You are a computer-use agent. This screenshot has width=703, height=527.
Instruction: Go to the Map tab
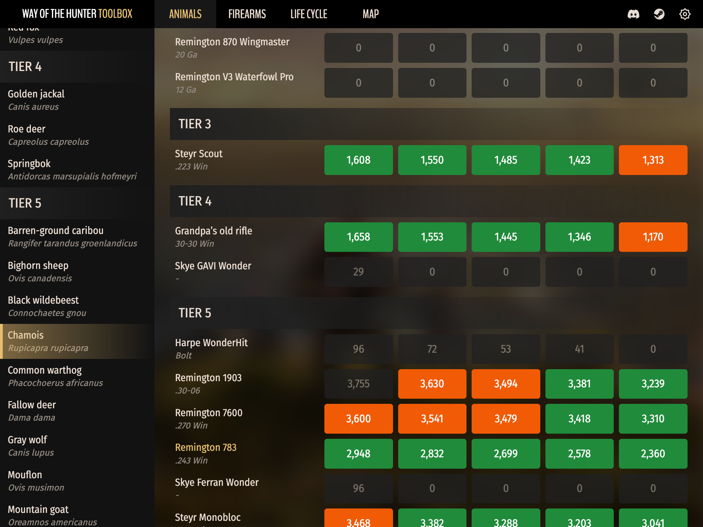coord(370,14)
